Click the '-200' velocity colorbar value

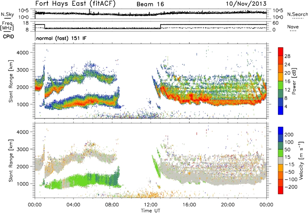coord(291,187)
